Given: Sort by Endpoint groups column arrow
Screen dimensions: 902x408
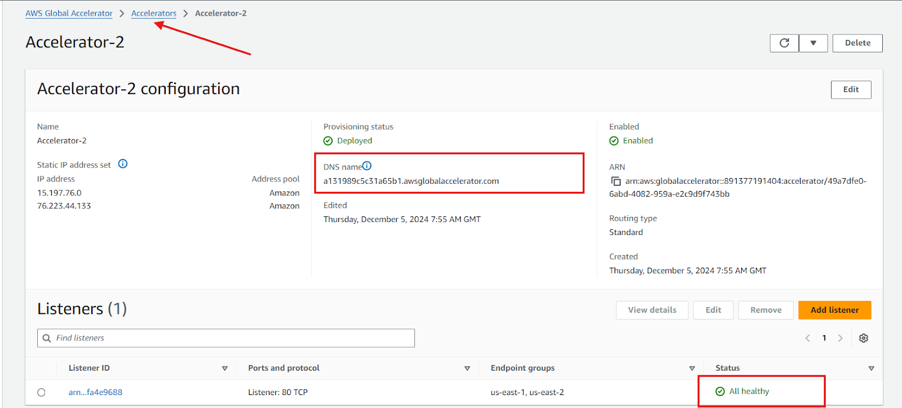Looking at the screenshot, I should pyautogui.click(x=692, y=369).
